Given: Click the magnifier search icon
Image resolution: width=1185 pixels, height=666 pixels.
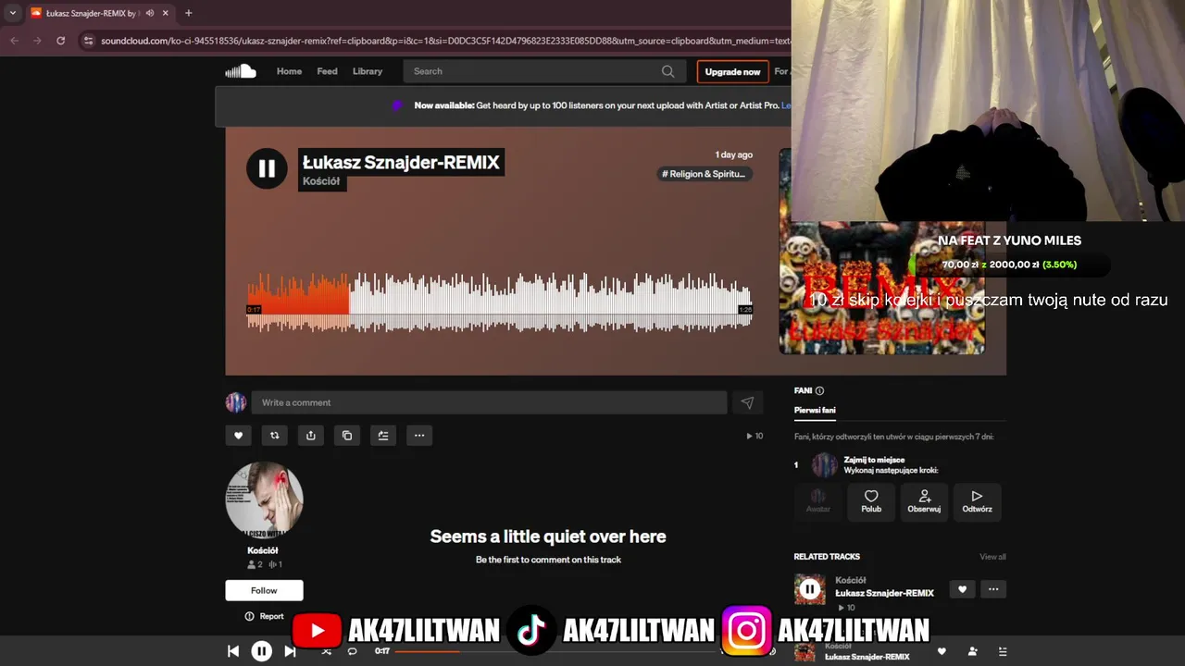Looking at the screenshot, I should point(667,71).
